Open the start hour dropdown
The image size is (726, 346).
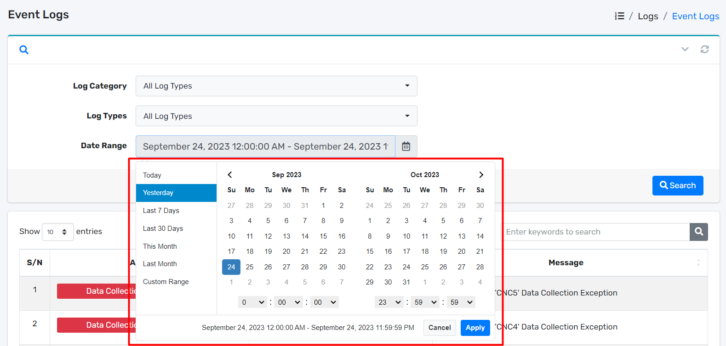click(252, 302)
